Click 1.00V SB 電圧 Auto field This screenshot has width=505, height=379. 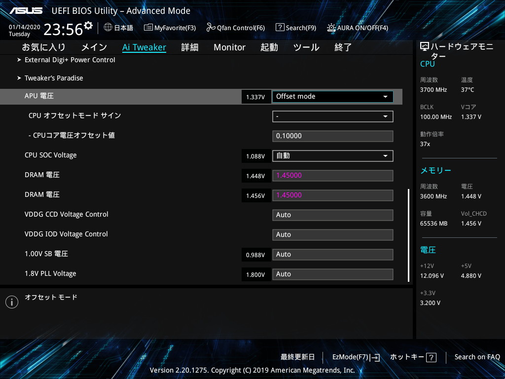click(x=333, y=255)
